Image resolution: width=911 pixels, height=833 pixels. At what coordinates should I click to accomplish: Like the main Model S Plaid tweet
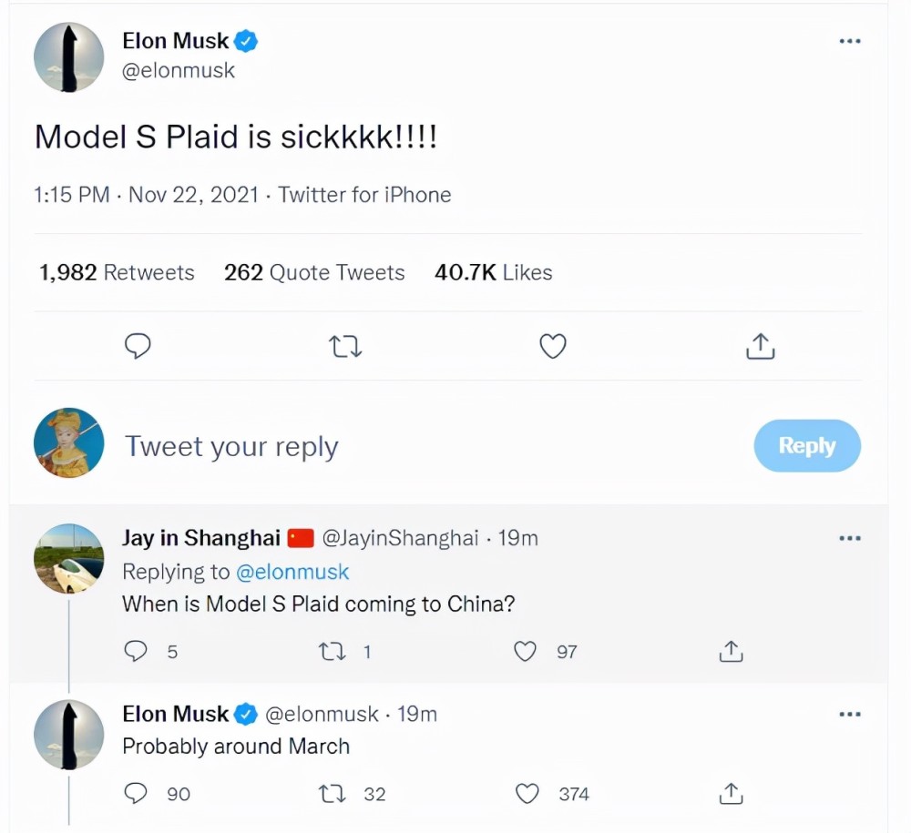click(x=553, y=346)
